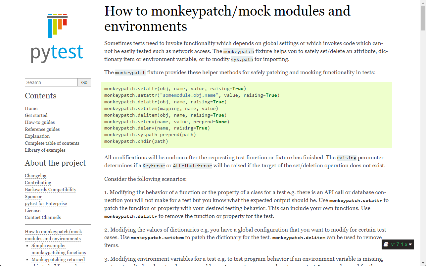Click the inline KeyError code text
The height and width of the screenshot is (266, 426).
[x=154, y=166]
